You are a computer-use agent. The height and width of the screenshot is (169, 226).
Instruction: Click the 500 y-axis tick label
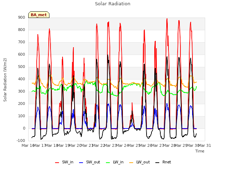[22, 67]
